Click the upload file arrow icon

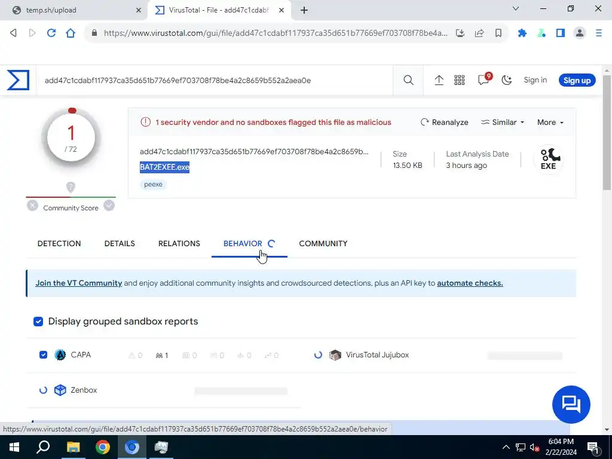[439, 80]
